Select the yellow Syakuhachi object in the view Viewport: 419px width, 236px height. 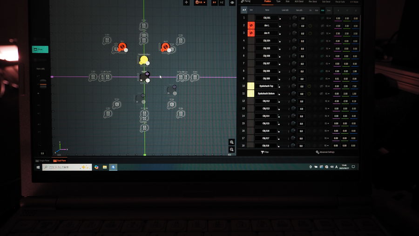coord(144,60)
